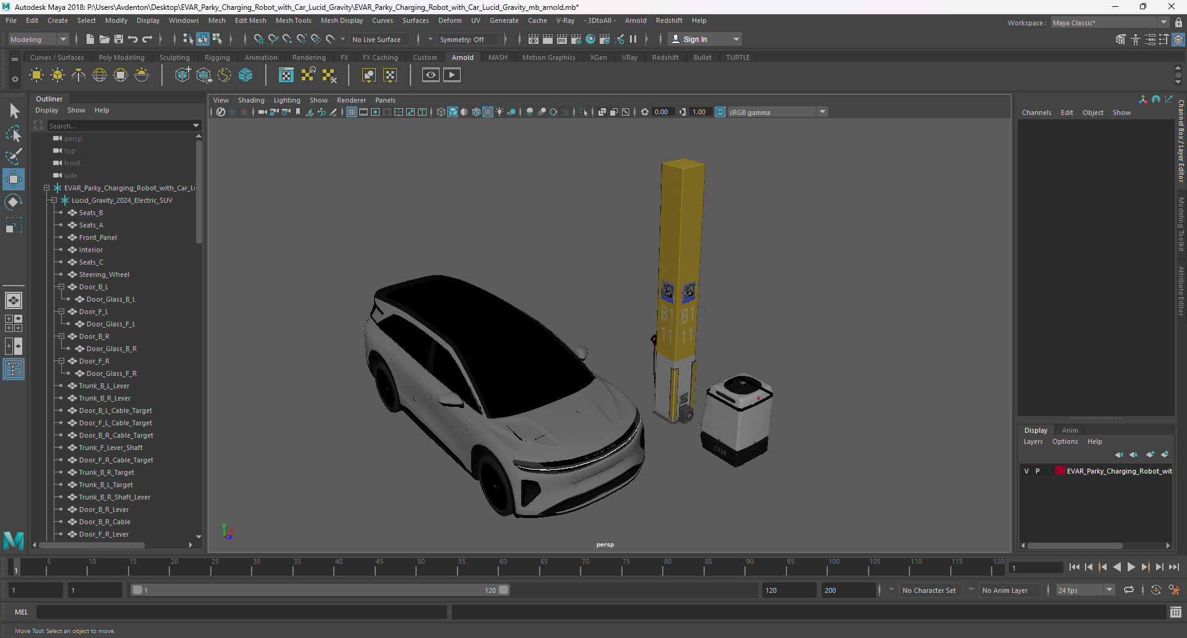1187x638 pixels.
Task: Go to end of playback range
Action: 1173,567
